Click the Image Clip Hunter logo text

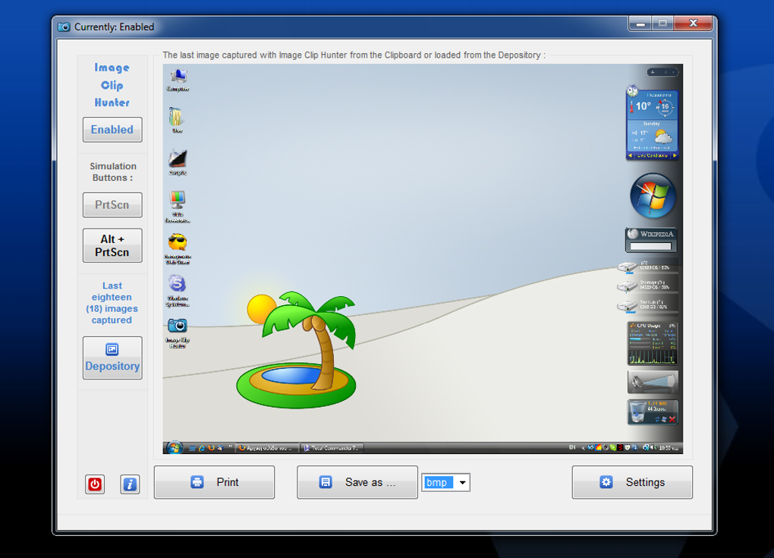coord(112,85)
